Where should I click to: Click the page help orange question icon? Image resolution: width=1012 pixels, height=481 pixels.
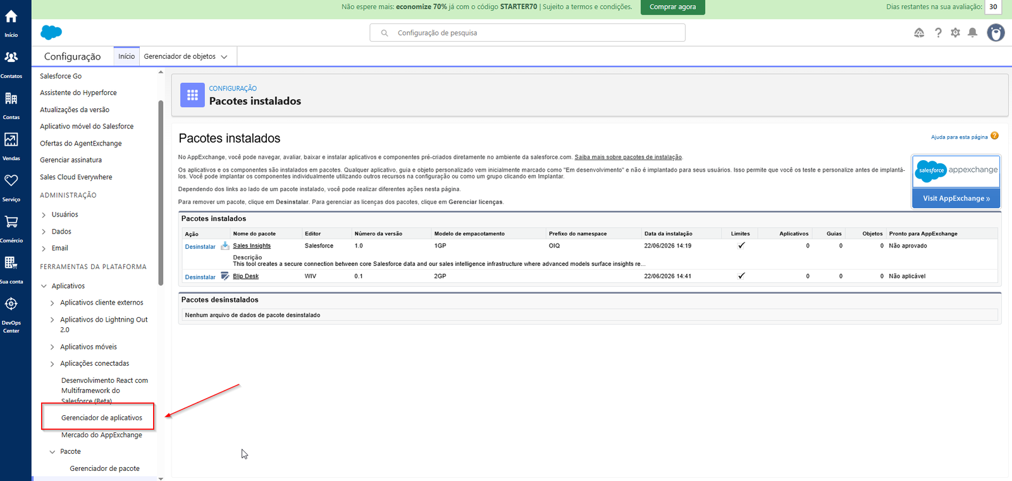coord(994,136)
